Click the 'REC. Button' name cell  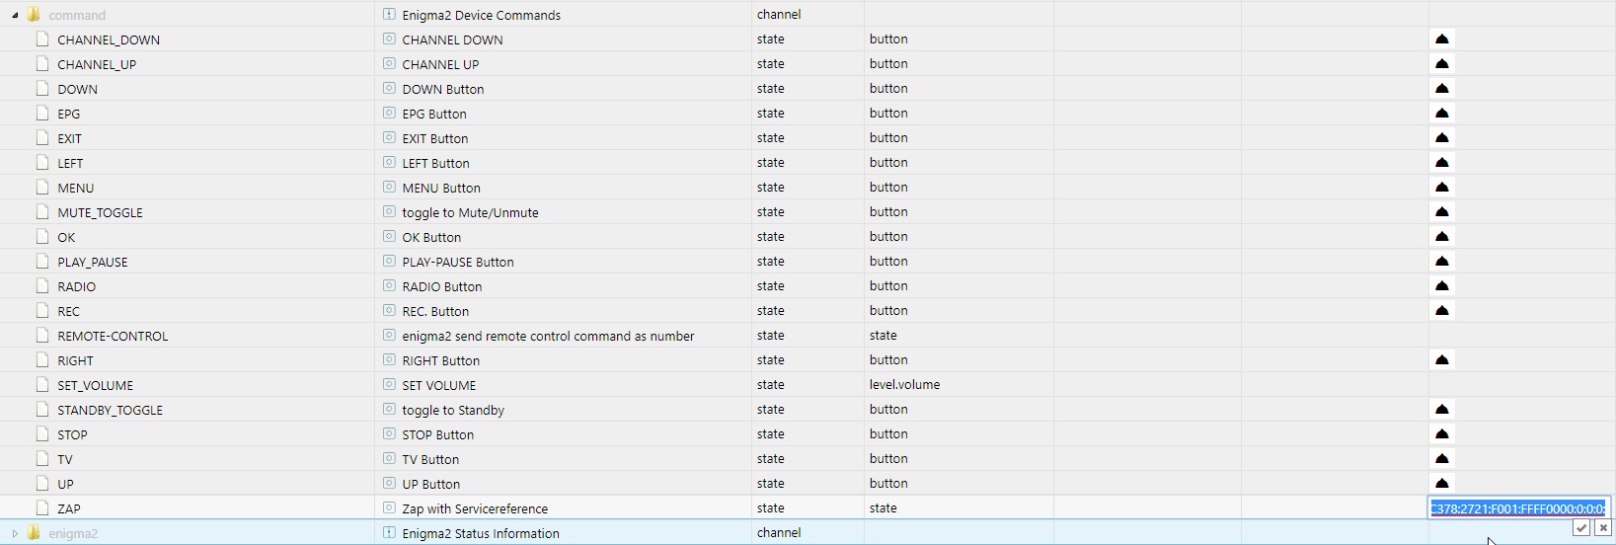pyautogui.click(x=435, y=311)
